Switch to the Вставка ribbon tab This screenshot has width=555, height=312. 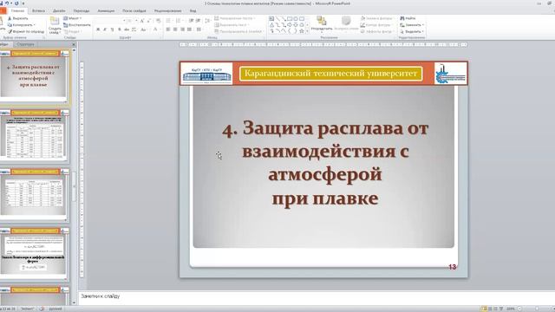point(38,11)
